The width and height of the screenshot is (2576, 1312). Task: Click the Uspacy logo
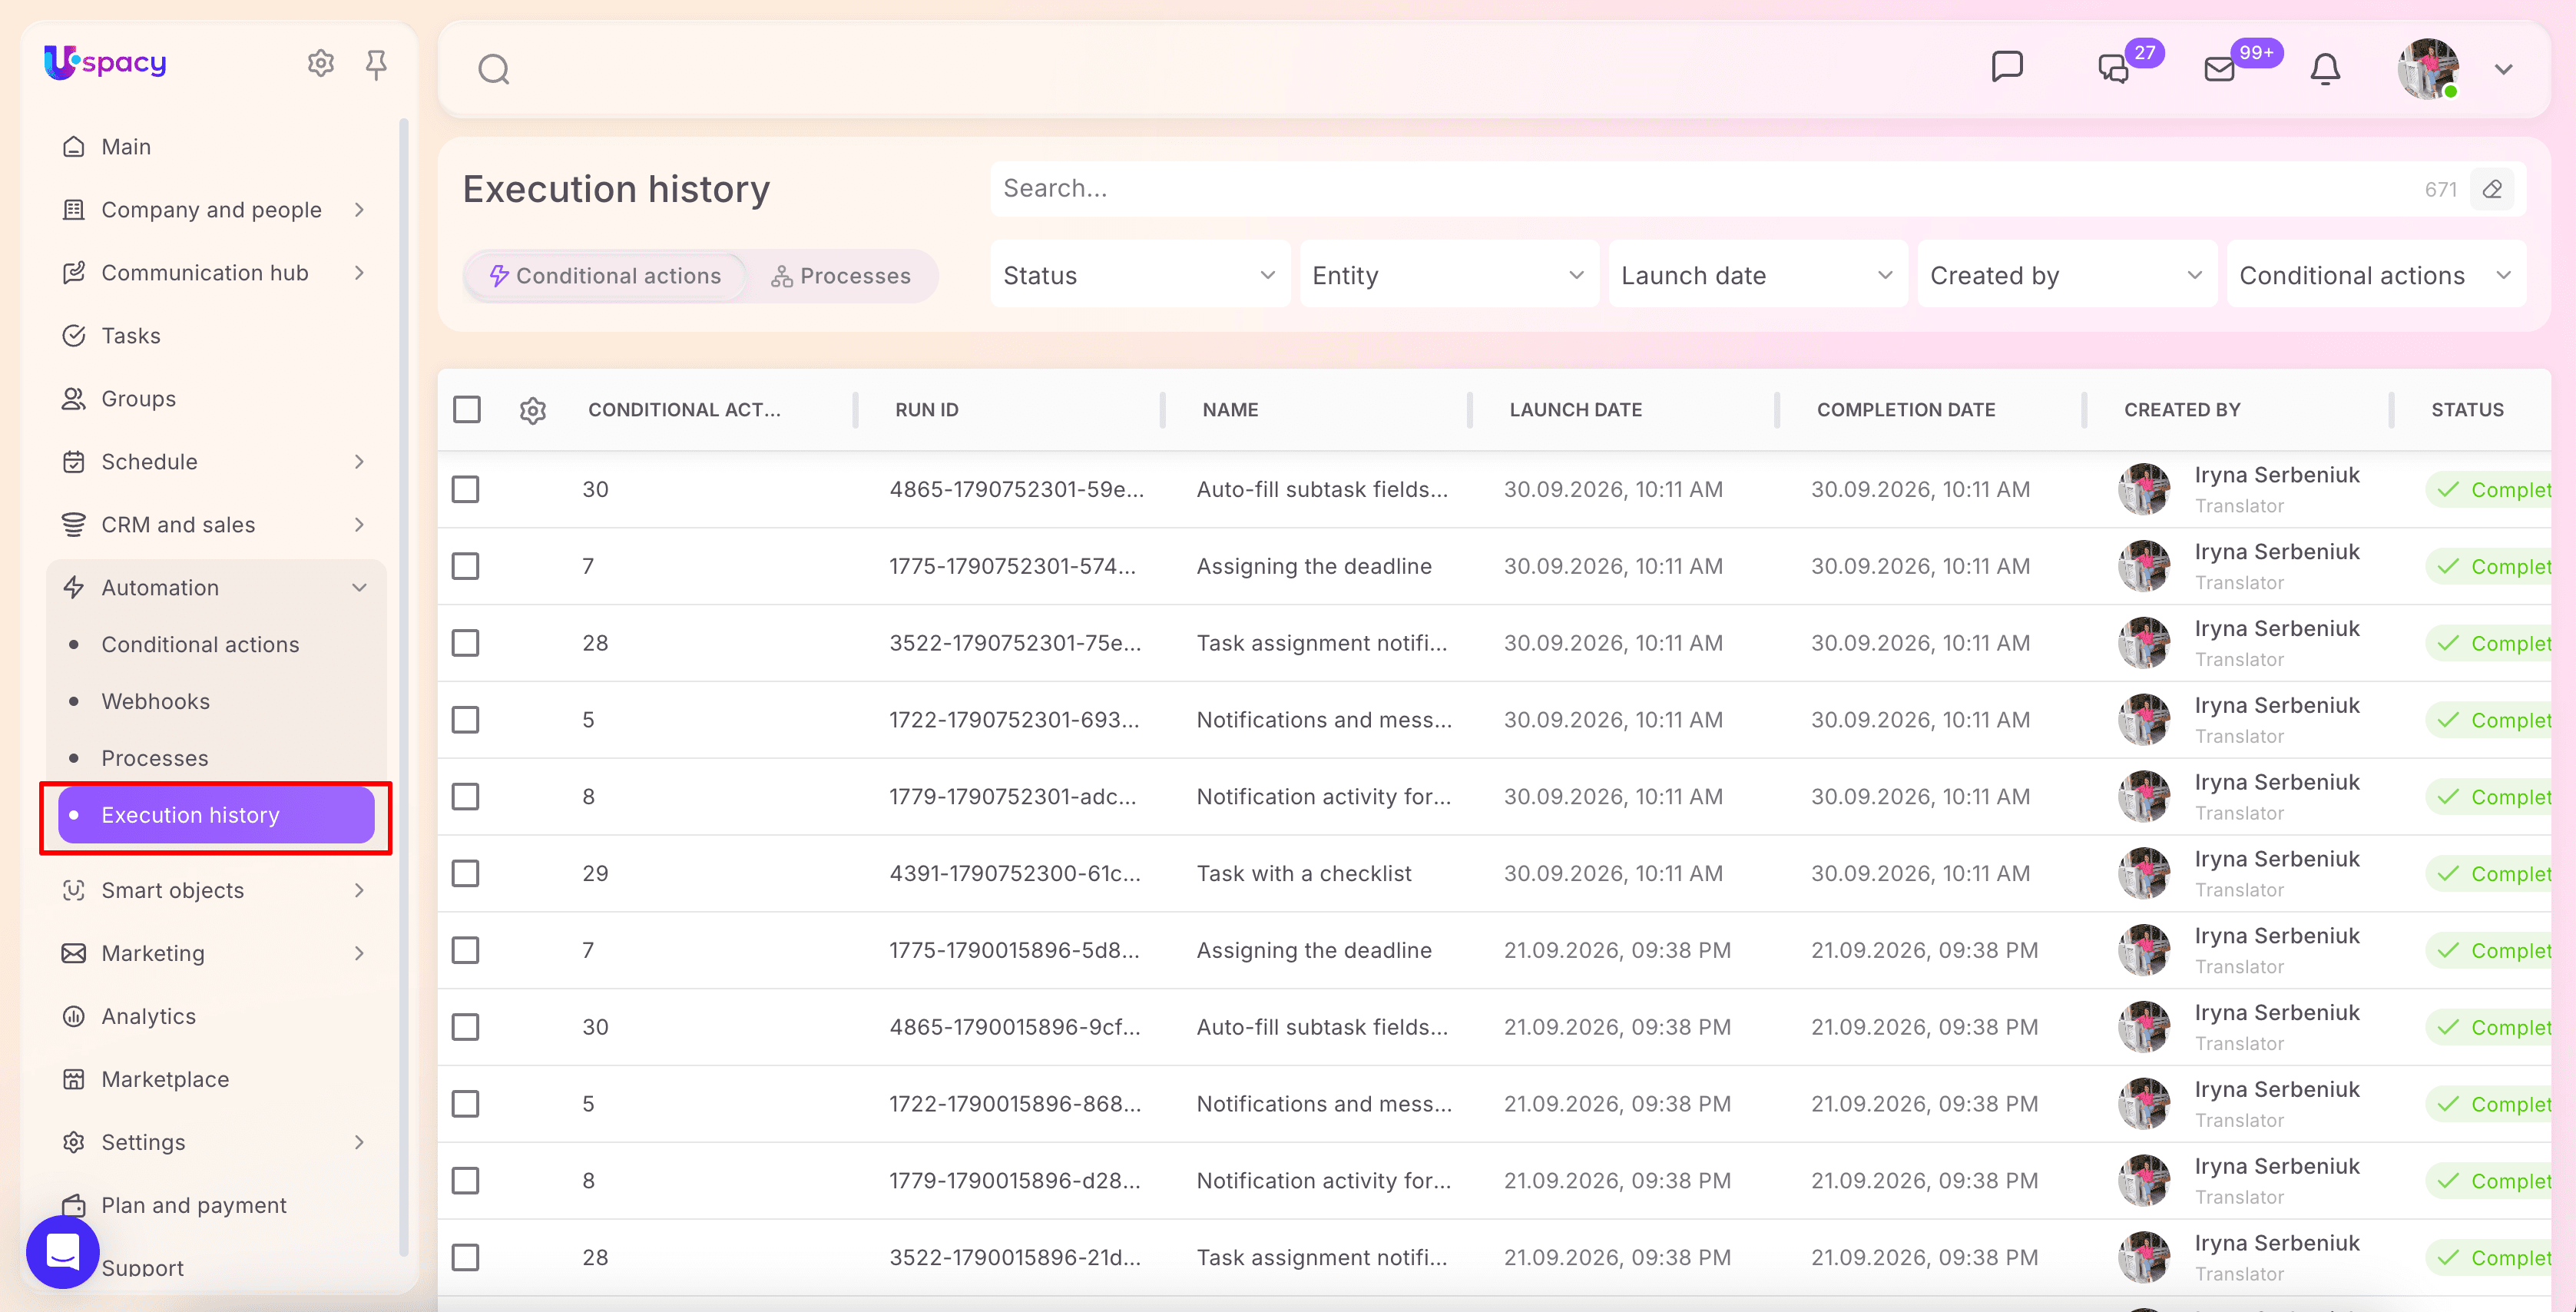(x=105, y=62)
